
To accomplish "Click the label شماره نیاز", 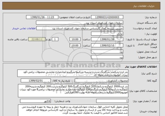I will (x=151, y=17).
